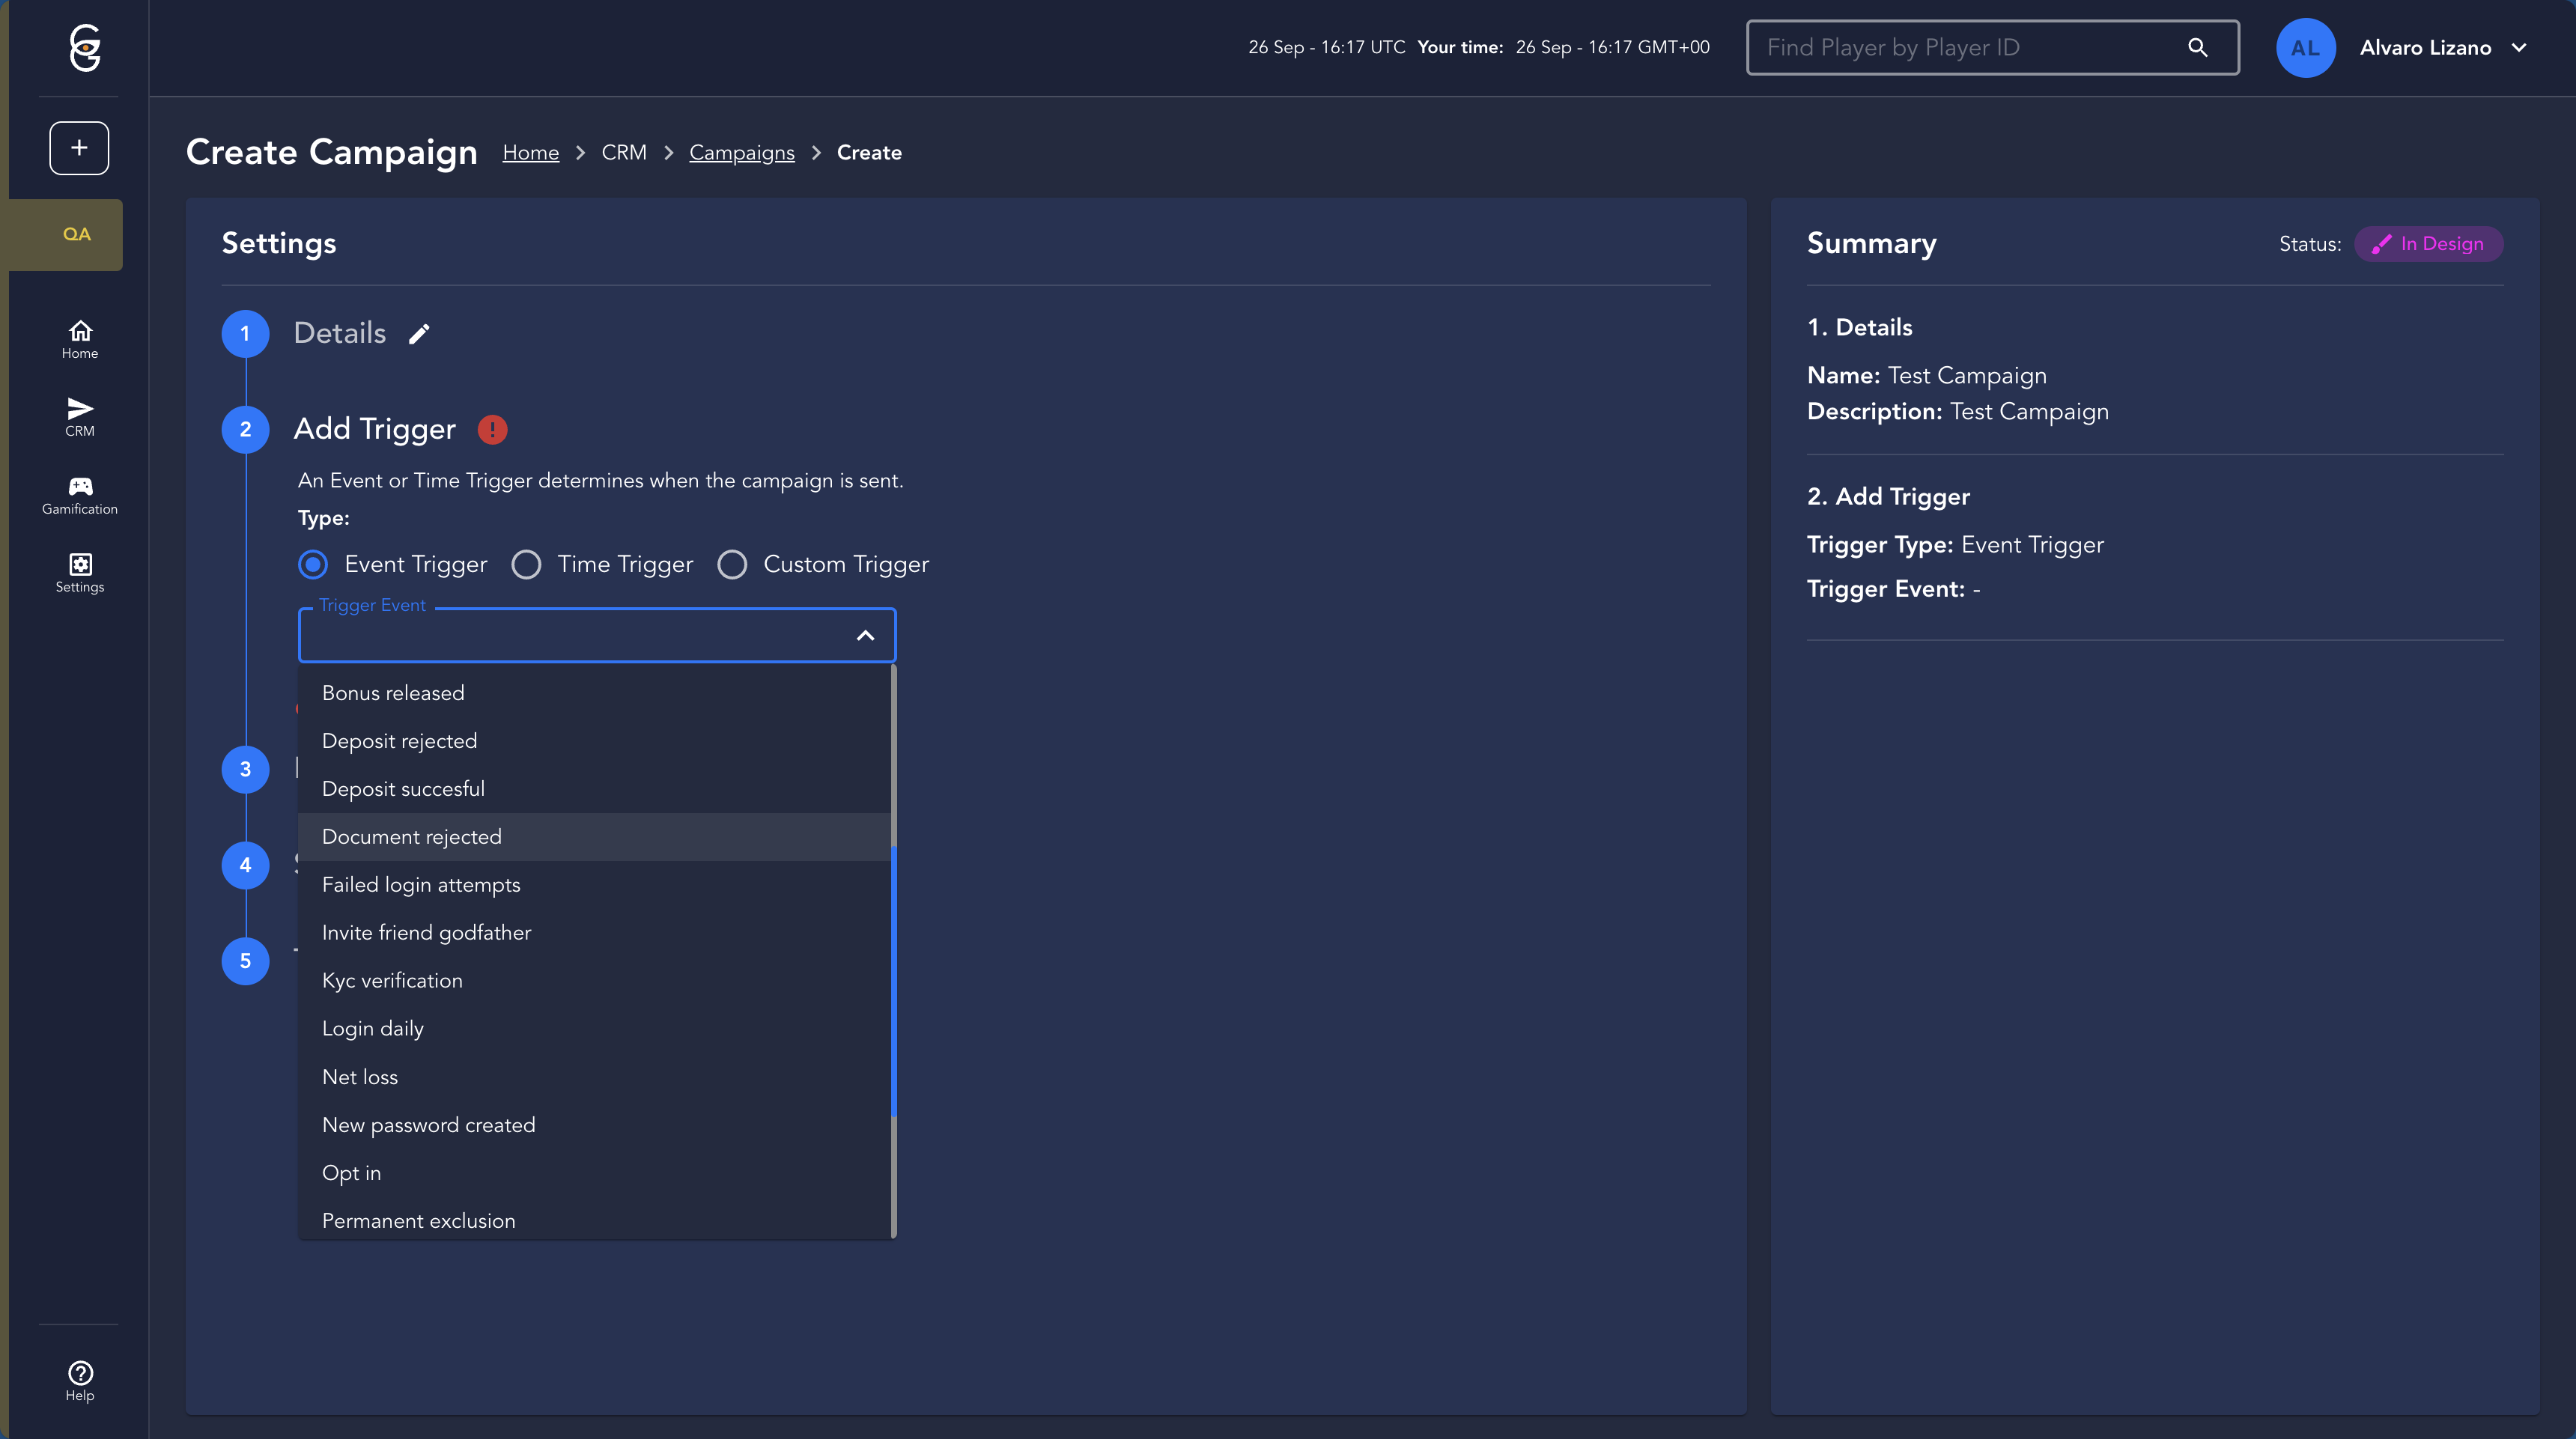Collapse the Trigger Event dropdown arrow

pos(865,636)
